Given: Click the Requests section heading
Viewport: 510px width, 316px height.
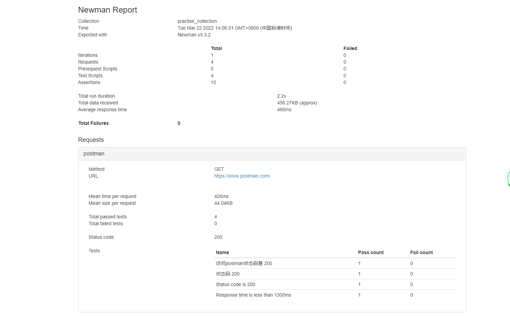Looking at the screenshot, I should [91, 140].
